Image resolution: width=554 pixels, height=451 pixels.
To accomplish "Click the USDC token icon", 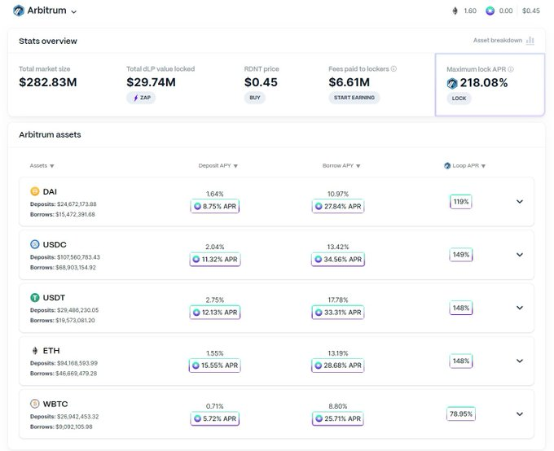I will coord(34,244).
